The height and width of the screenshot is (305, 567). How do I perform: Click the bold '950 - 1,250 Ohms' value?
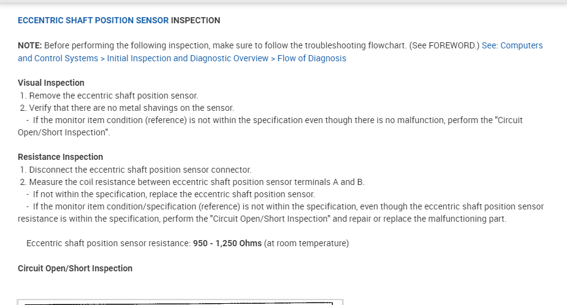pos(227,243)
